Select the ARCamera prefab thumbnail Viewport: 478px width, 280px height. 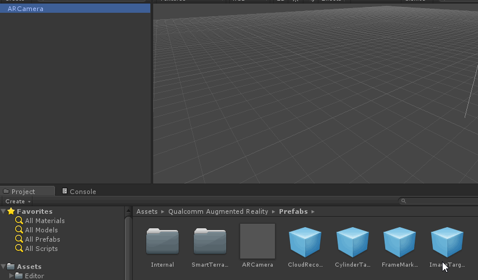pyautogui.click(x=258, y=241)
